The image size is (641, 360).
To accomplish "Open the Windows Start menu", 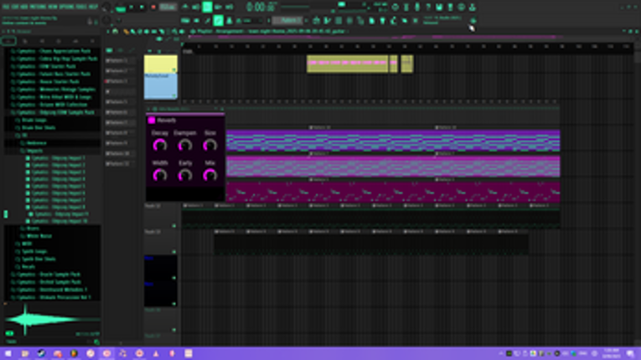I will point(8,353).
